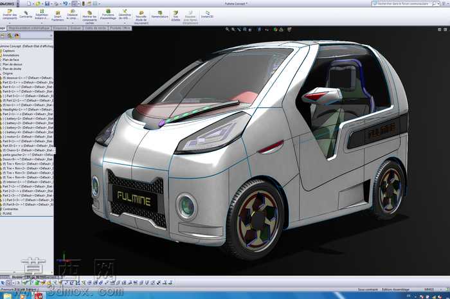Open the New document dropdown arrow
Screen dimensions: 450x299
pyautogui.click(x=33, y=4)
